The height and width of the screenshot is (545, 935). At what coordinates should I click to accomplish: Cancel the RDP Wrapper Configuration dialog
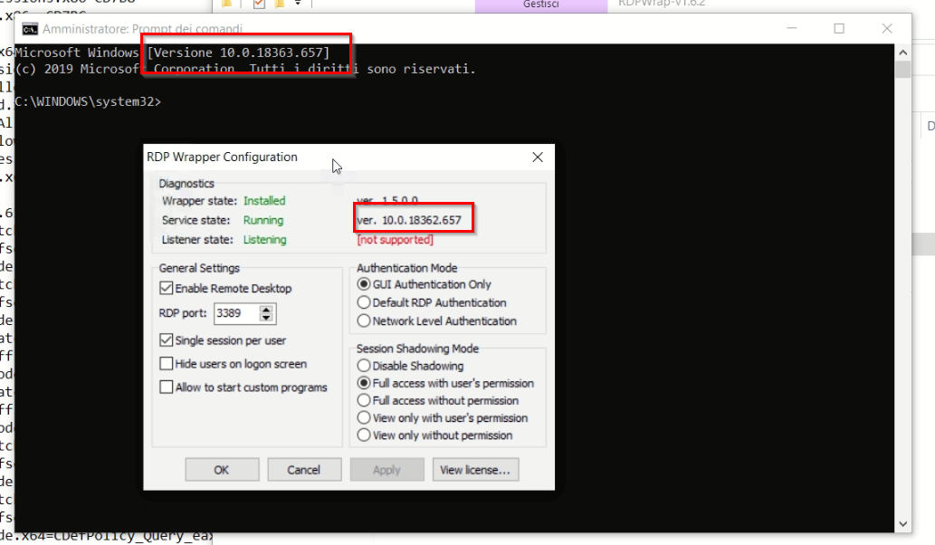pos(304,469)
